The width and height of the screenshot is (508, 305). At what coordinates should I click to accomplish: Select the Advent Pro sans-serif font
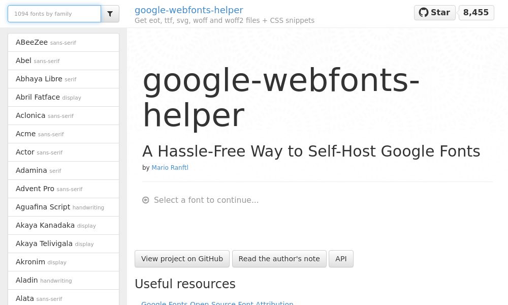pyautogui.click(x=63, y=189)
